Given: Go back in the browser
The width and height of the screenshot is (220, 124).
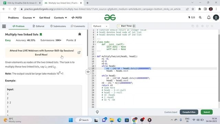Looking at the screenshot, I should (x=4, y=9).
